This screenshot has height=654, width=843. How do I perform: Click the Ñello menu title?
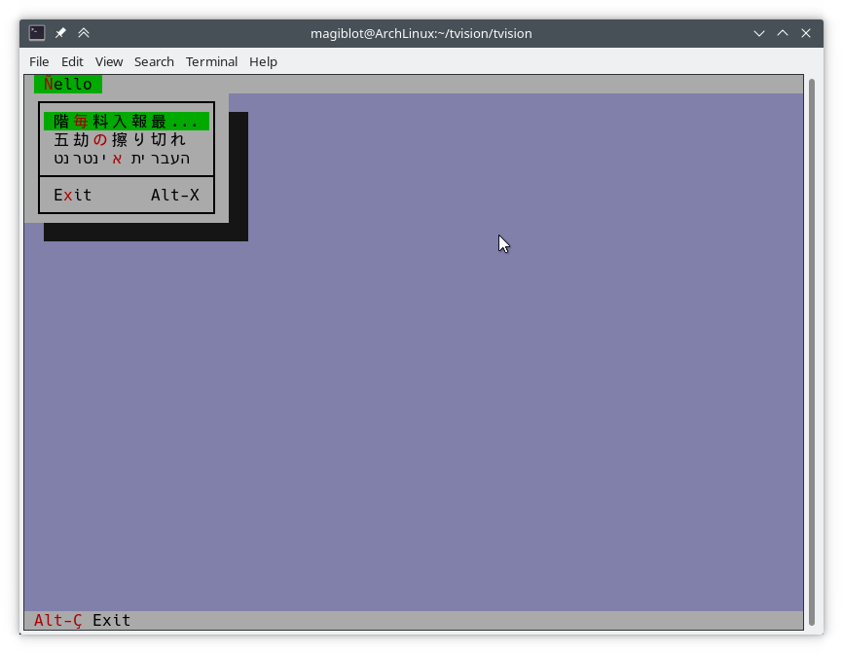68,84
